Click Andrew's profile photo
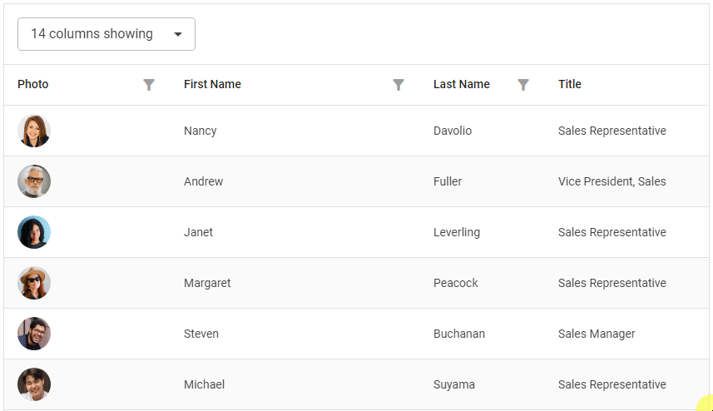713x411 pixels. (x=34, y=181)
